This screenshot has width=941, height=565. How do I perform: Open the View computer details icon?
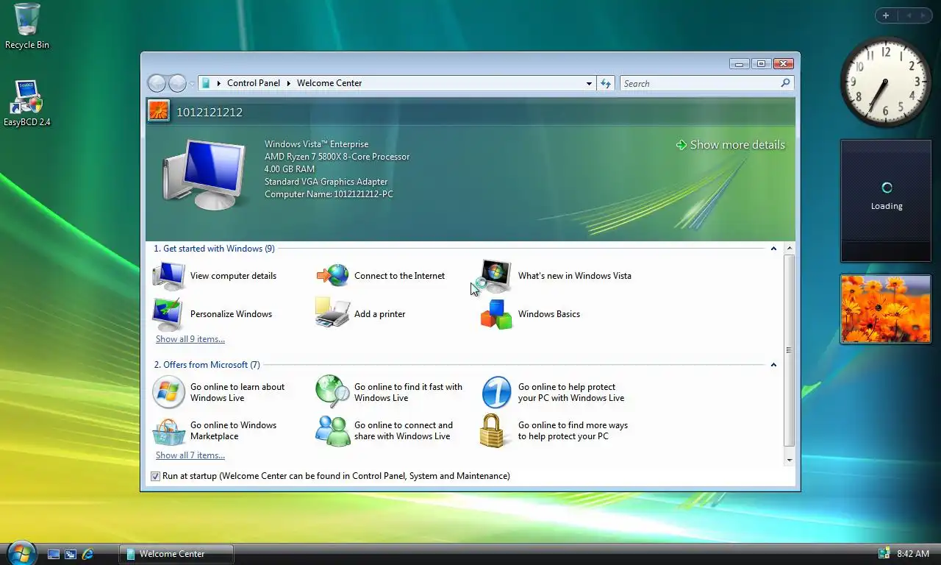[x=169, y=276]
